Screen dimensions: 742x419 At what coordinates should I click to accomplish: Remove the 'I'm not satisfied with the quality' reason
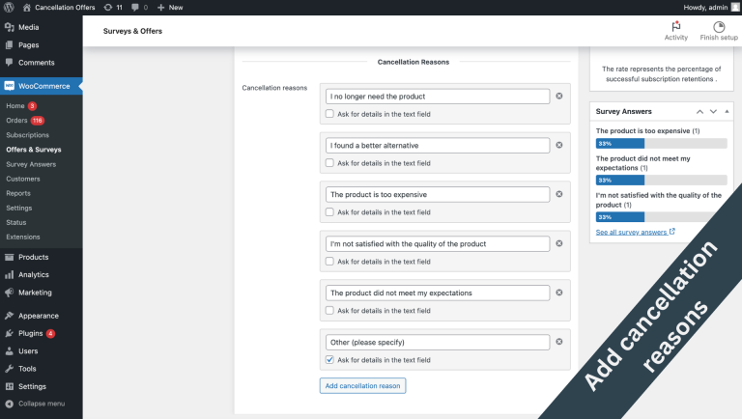pyautogui.click(x=558, y=243)
